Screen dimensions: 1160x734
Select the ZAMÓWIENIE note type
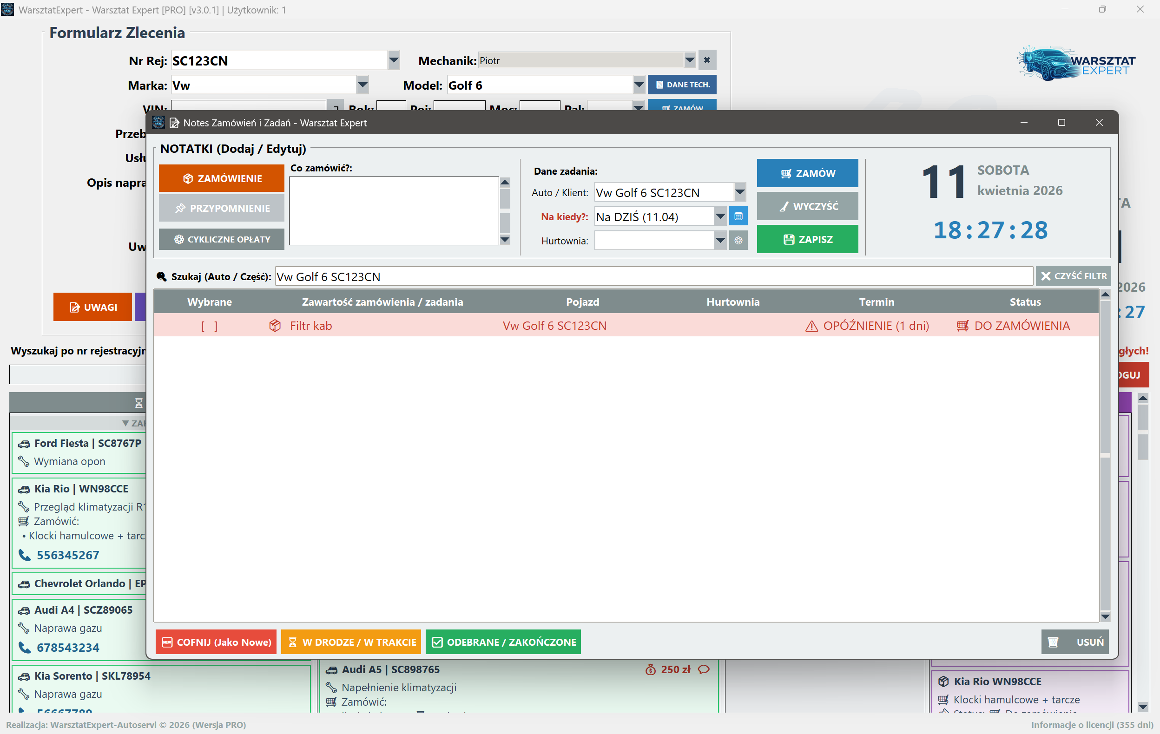tap(222, 178)
